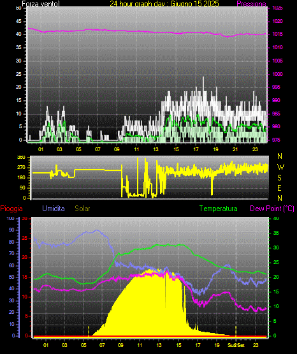Click the Pressione legend label
The width and height of the screenshot is (297, 354).
(x=251, y=4)
